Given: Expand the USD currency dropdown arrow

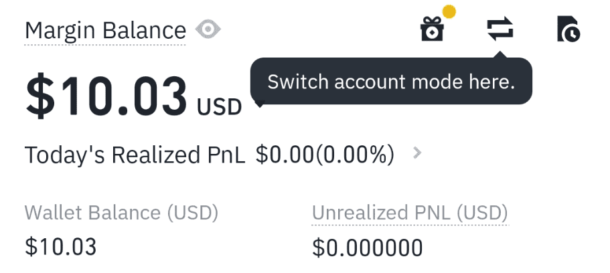Looking at the screenshot, I should pyautogui.click(x=260, y=104).
